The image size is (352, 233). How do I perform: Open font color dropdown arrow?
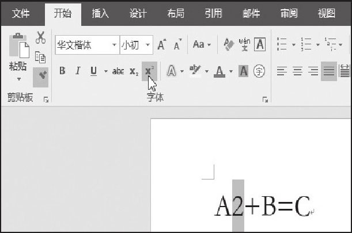(231, 71)
